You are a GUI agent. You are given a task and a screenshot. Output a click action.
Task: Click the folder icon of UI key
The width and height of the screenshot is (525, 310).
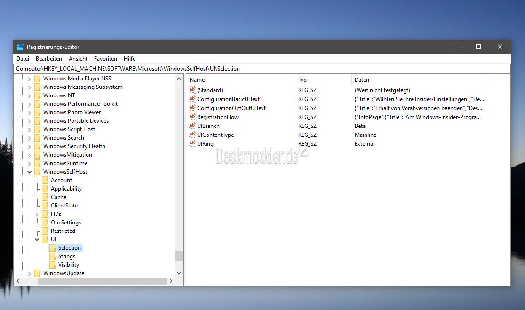(45, 239)
